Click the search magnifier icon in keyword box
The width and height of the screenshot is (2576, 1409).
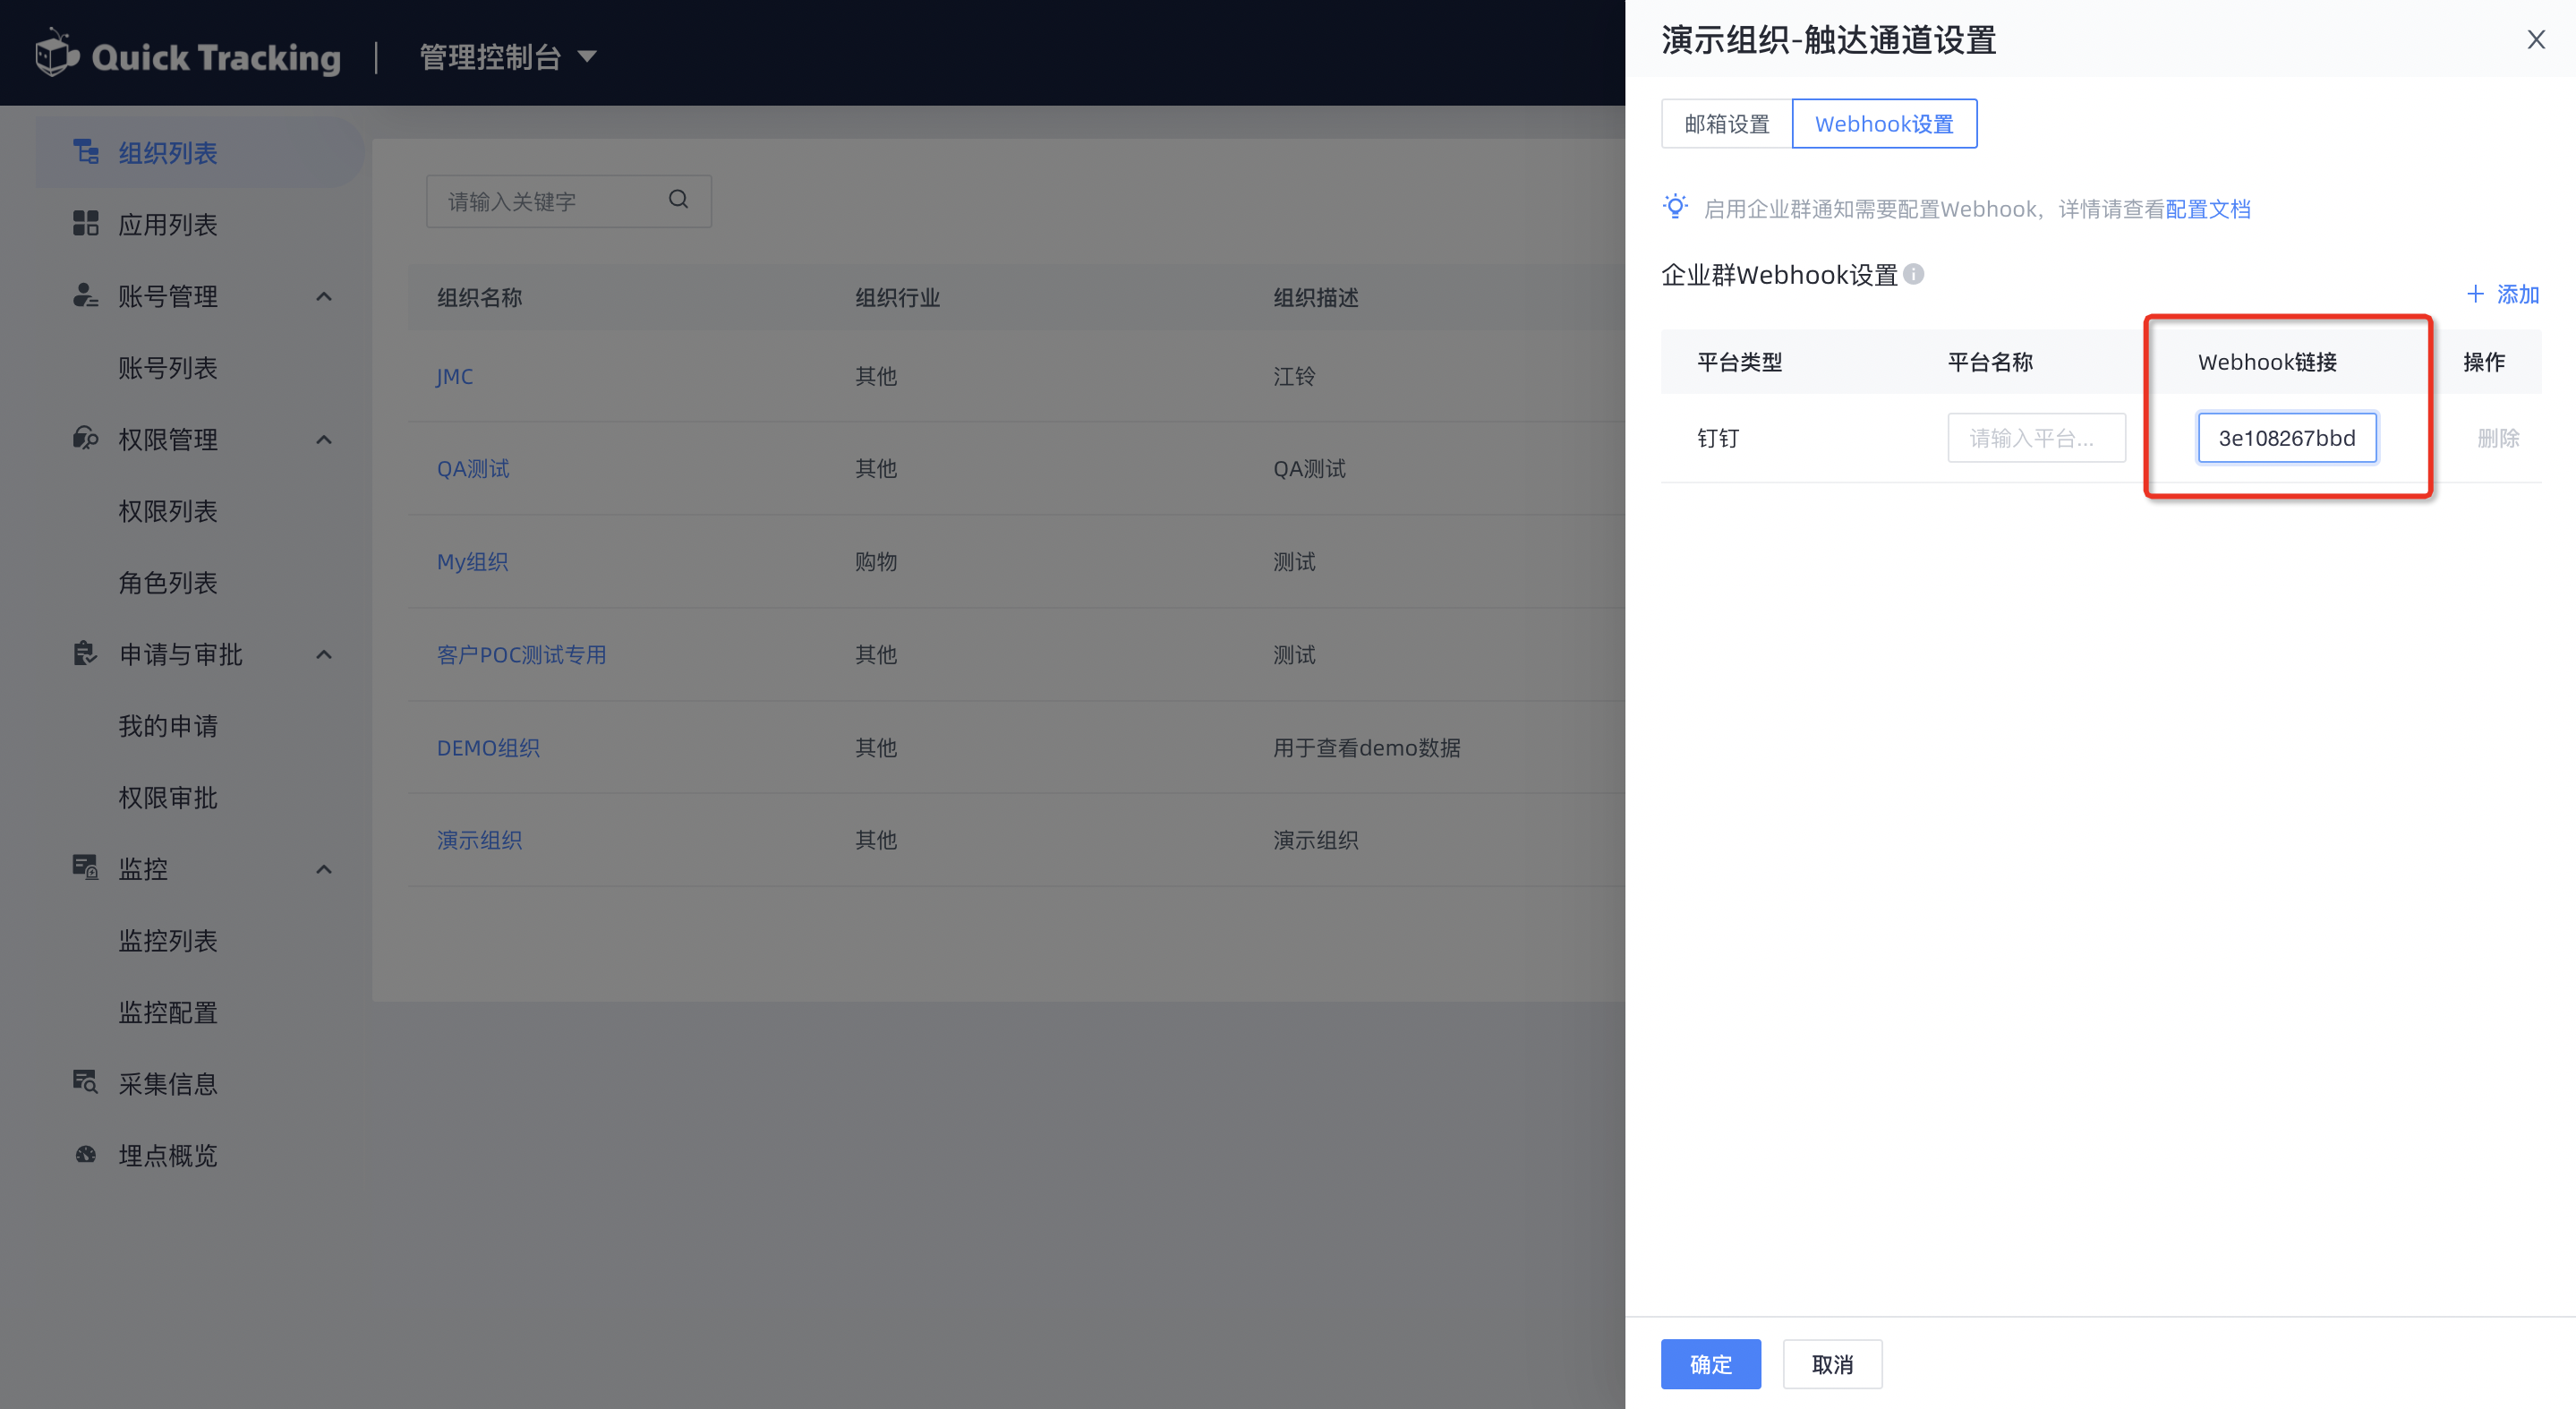click(679, 200)
